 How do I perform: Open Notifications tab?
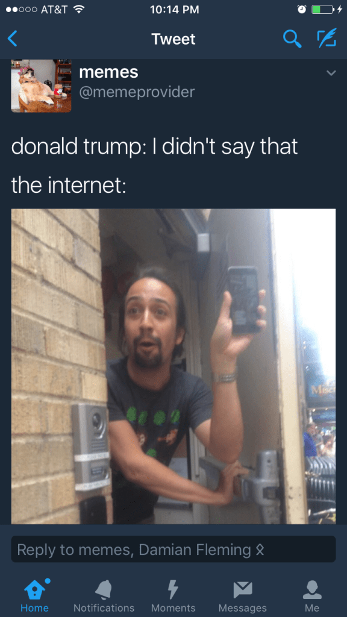pyautogui.click(x=104, y=595)
